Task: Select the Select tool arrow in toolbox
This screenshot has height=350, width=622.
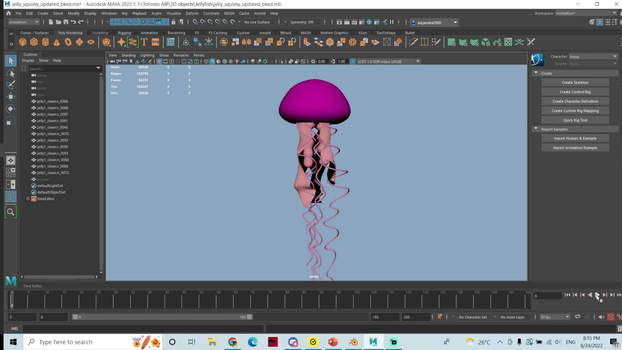Action: (x=11, y=61)
